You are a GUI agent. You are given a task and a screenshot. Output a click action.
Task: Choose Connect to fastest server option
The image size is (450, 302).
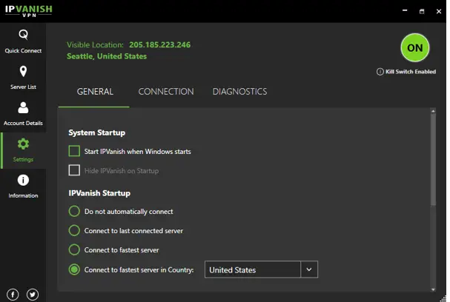click(74, 249)
